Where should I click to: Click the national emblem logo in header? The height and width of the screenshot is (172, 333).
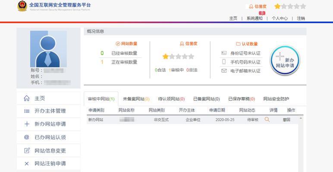(22, 6)
